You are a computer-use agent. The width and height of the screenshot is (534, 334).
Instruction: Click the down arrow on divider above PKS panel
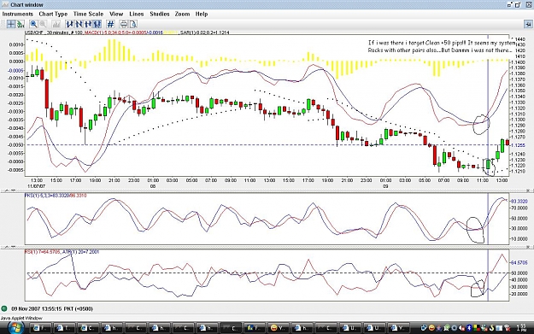coord(13,190)
